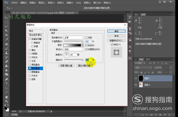
Task: Select the Zoom tool
Action: (6, 101)
